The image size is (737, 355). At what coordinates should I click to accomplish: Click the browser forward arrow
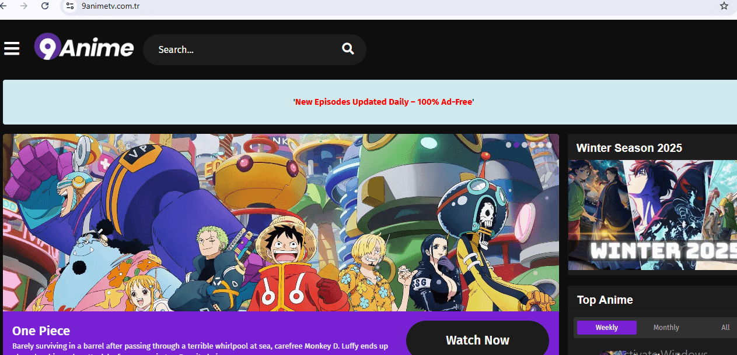[24, 6]
